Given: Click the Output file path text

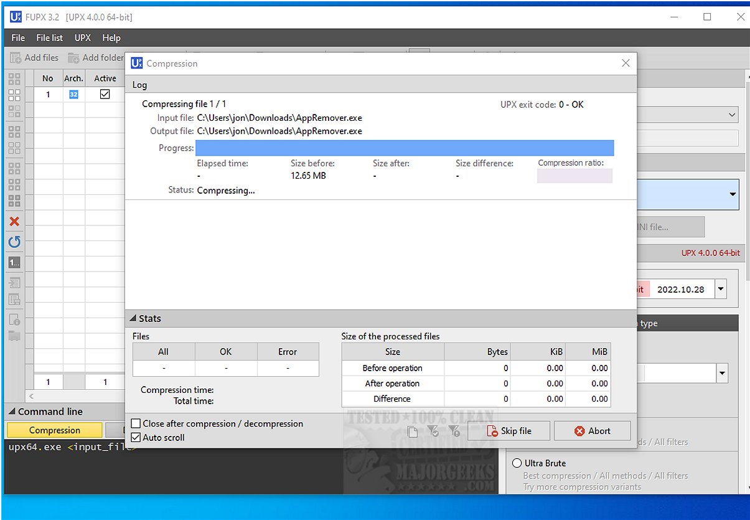Looking at the screenshot, I should [x=279, y=131].
